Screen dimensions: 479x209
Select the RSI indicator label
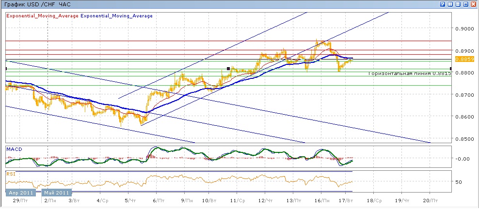pyautogui.click(x=10, y=173)
